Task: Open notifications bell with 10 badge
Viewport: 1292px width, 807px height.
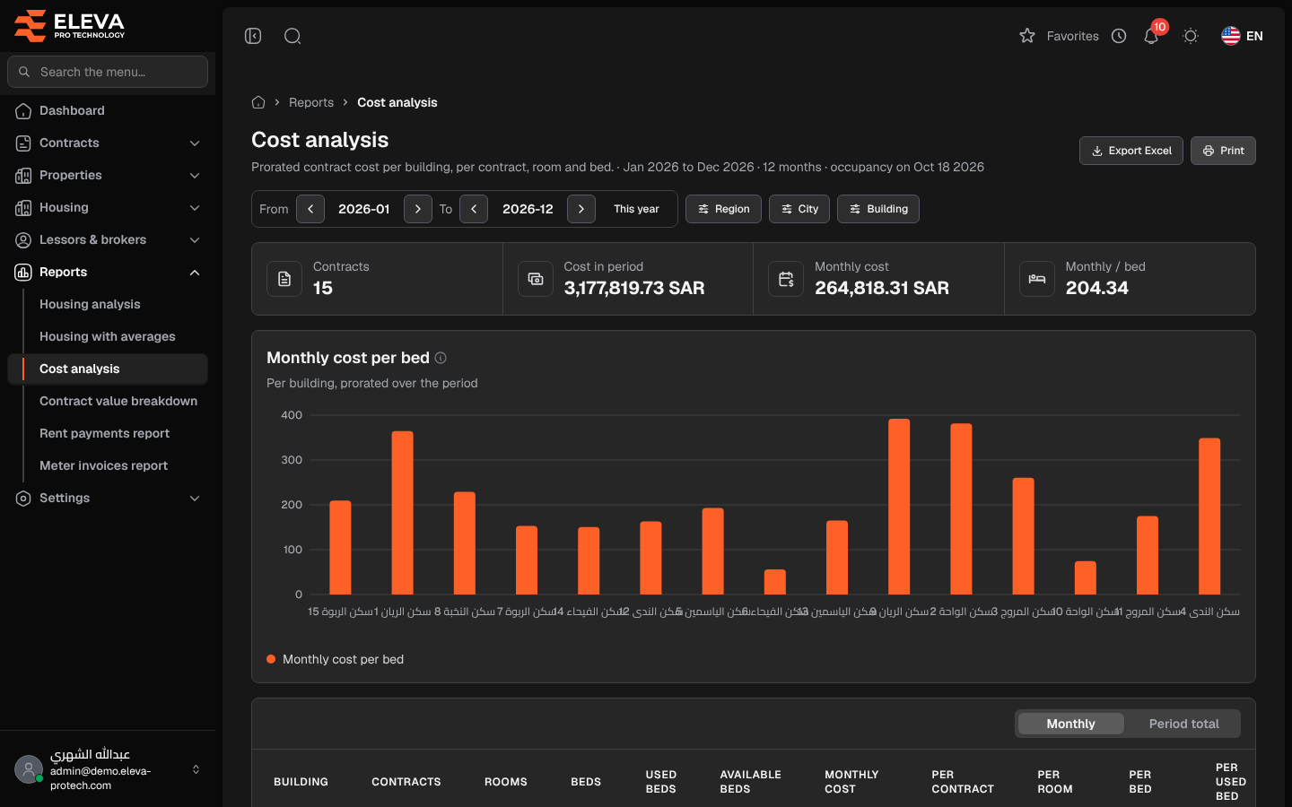Action: coord(1151,36)
